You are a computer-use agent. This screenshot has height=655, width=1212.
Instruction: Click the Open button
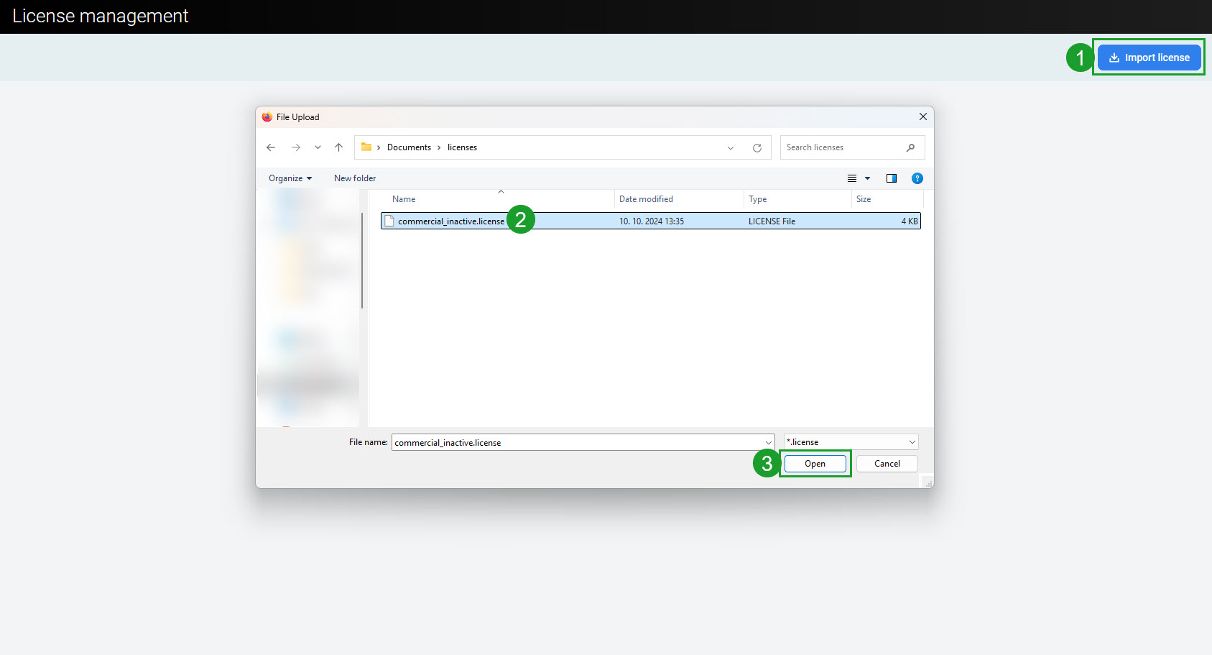pyautogui.click(x=815, y=464)
